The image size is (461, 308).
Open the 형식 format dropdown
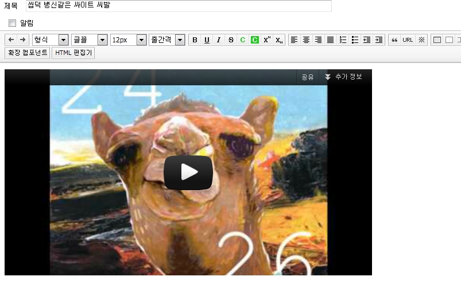[x=51, y=40]
